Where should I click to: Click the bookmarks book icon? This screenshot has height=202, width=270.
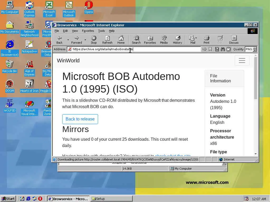pos(217,49)
